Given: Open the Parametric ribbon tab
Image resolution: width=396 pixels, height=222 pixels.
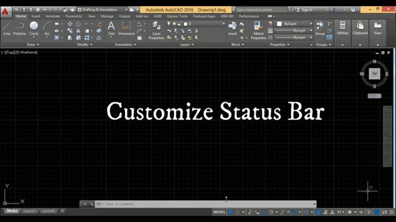Looking at the screenshot, I should [x=74, y=17].
